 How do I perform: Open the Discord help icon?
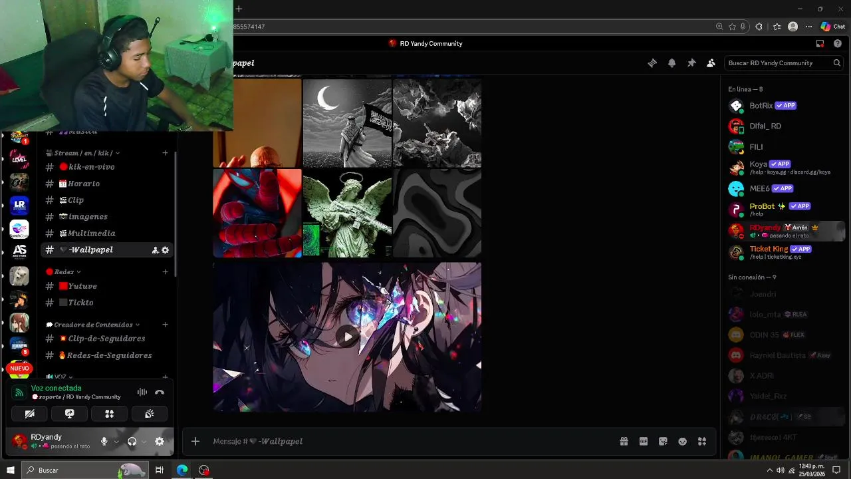838,43
